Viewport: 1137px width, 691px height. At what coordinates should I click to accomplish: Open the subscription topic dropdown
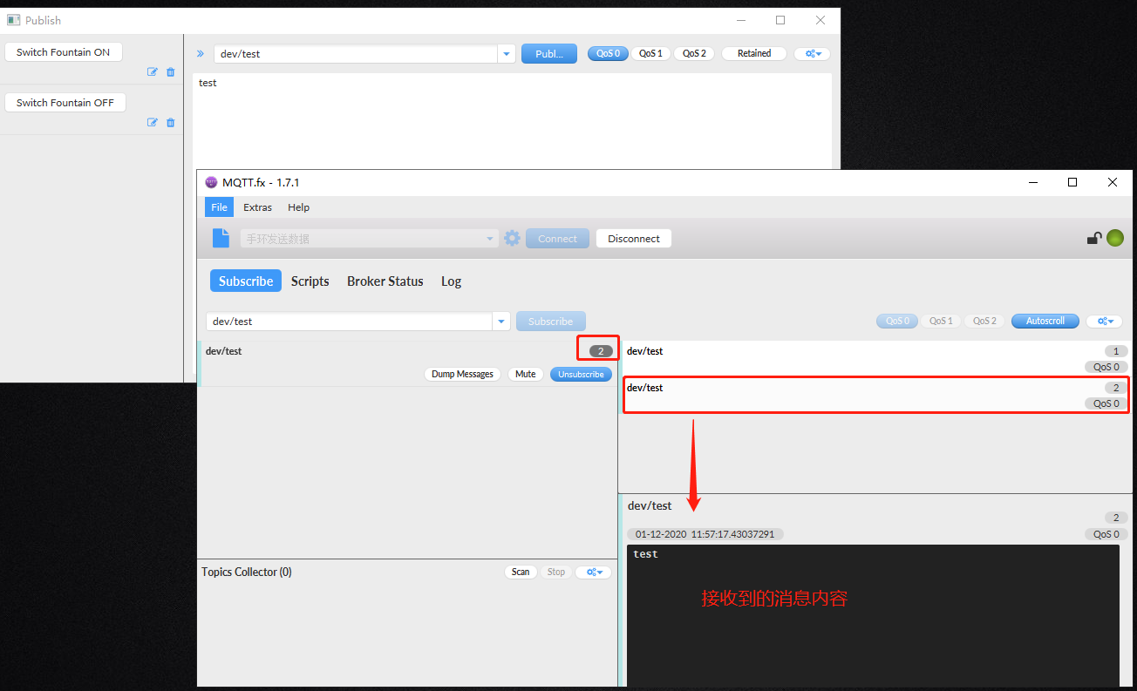[x=500, y=321]
